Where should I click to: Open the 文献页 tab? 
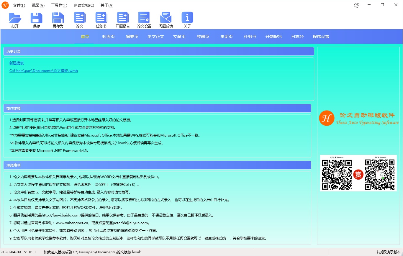[x=179, y=37]
